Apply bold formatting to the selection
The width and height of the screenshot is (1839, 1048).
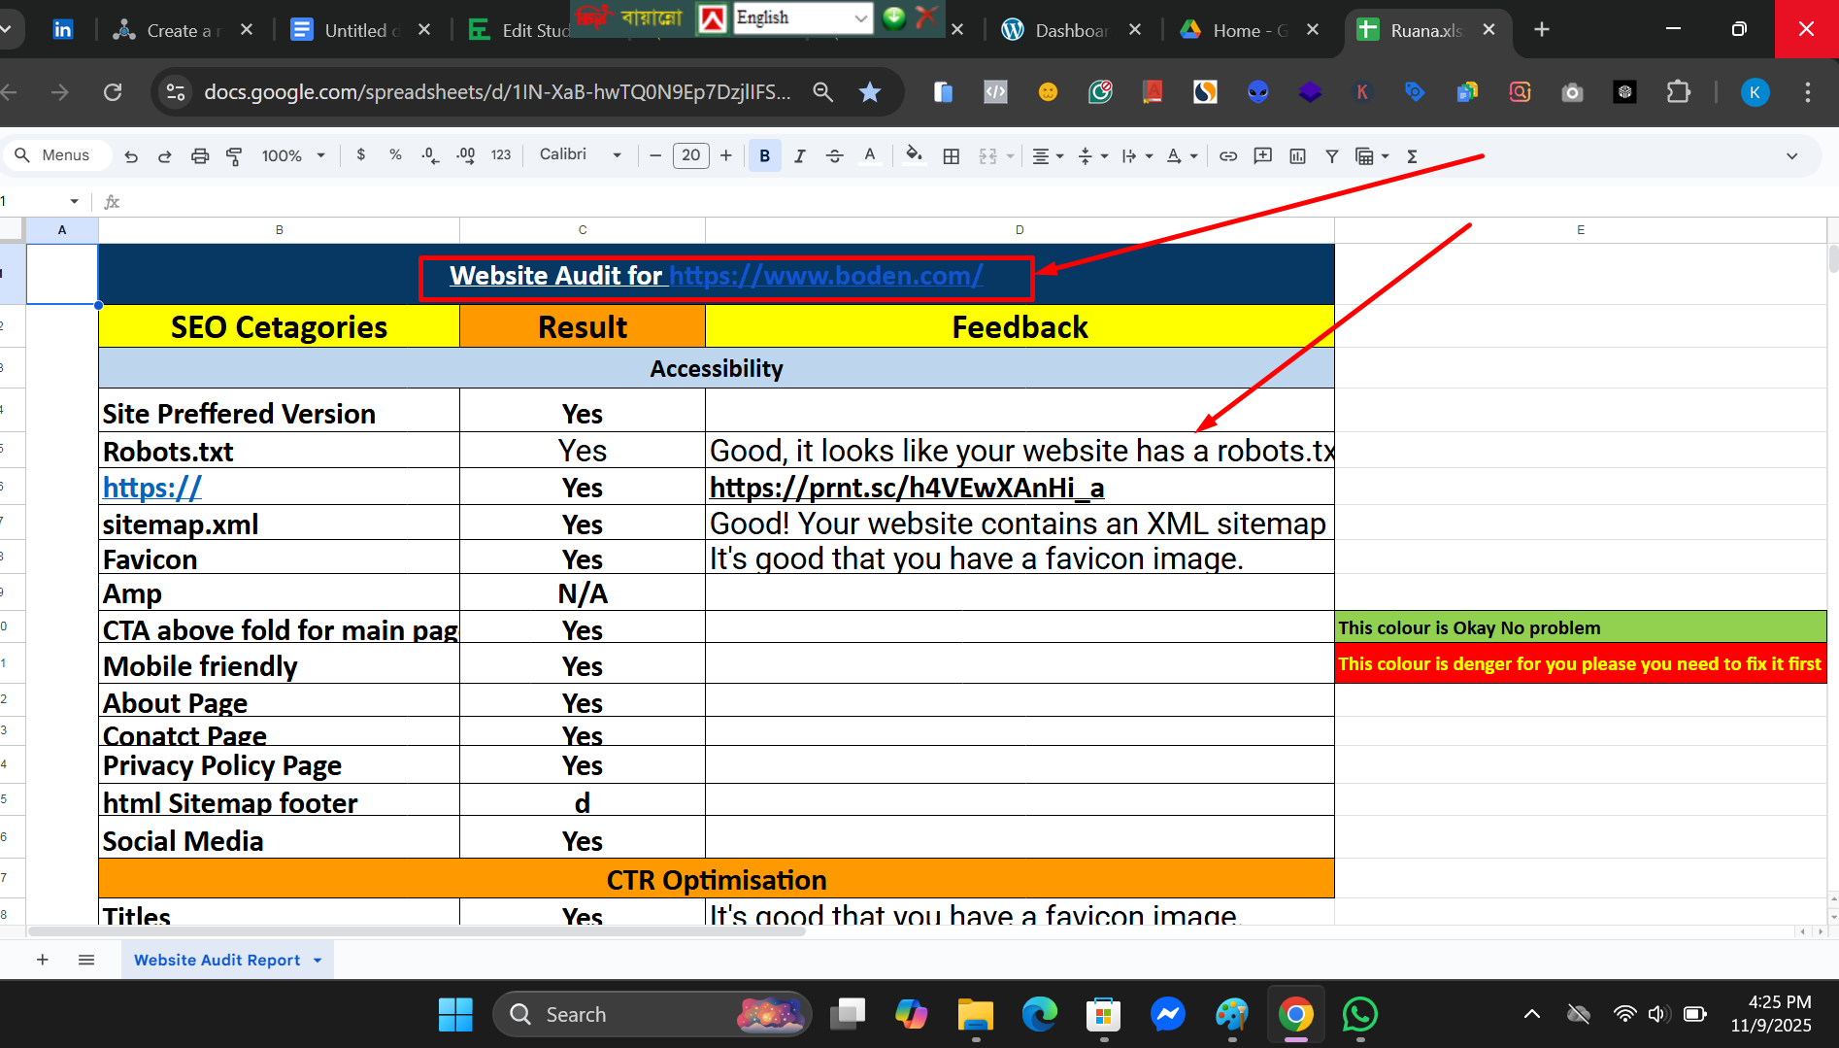pos(764,155)
